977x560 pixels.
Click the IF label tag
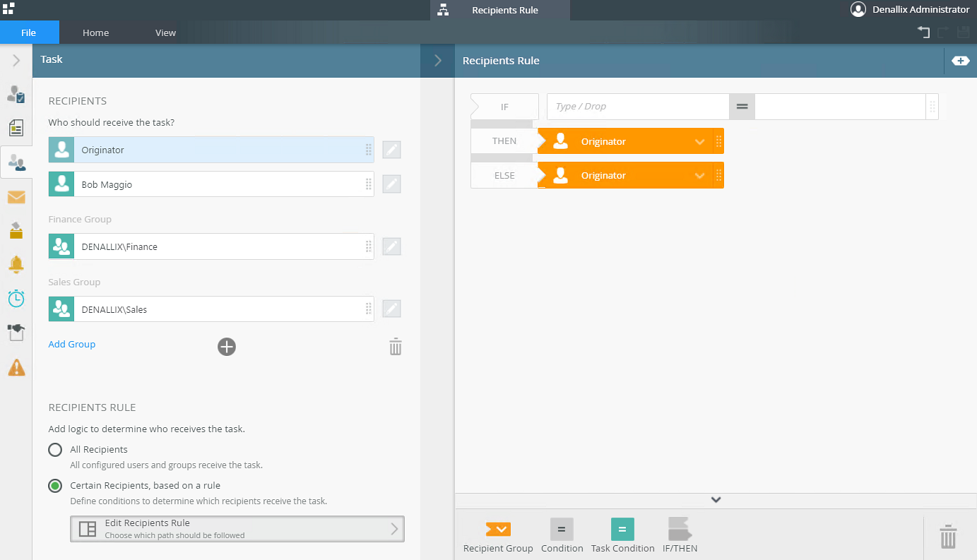pos(504,107)
